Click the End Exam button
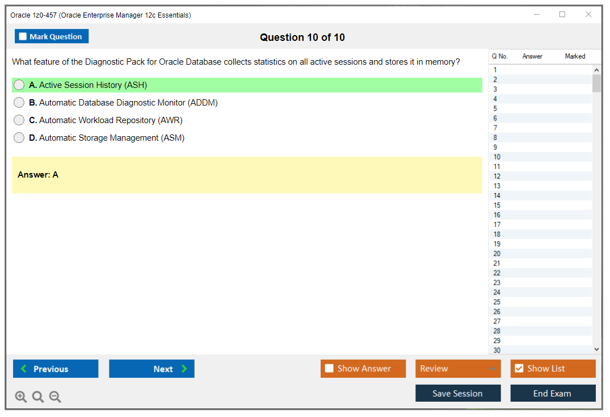Viewport: 610px width, 417px height. (x=553, y=393)
